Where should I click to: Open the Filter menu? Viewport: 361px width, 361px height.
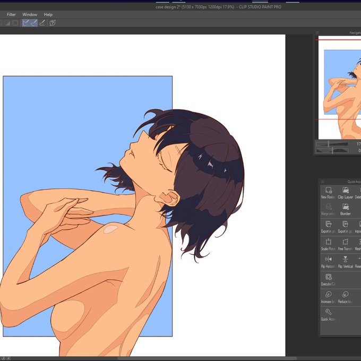pos(11,14)
